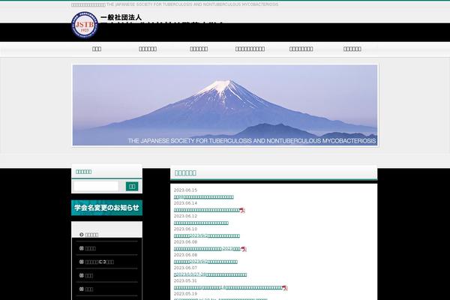
Task: Open the 2023.06.08 link that ends with 2023
Action: pos(207,248)
